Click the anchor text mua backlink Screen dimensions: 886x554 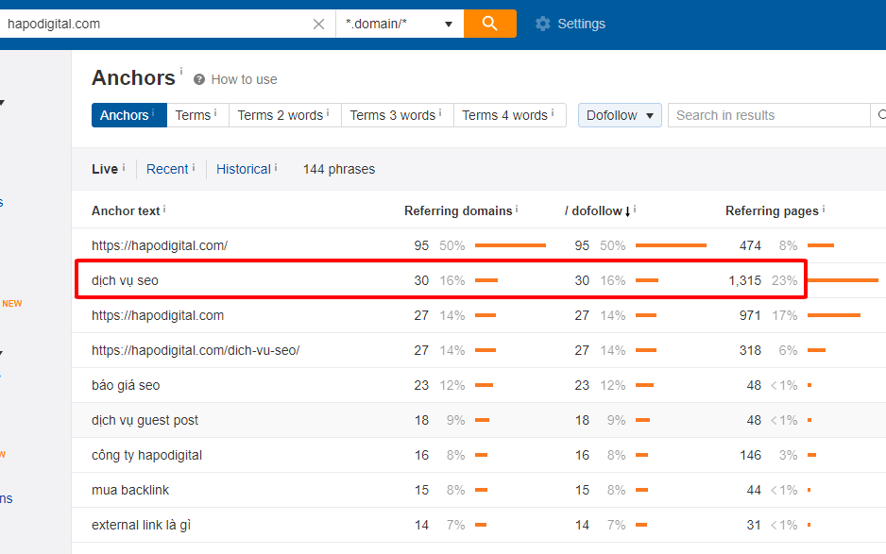point(130,490)
